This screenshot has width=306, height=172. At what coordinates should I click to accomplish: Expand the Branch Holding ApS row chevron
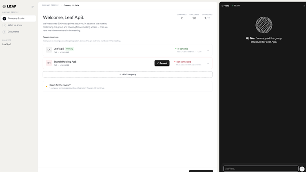click(x=208, y=63)
